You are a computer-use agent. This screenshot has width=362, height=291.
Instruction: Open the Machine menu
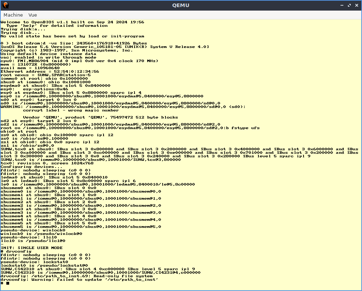tap(13, 15)
